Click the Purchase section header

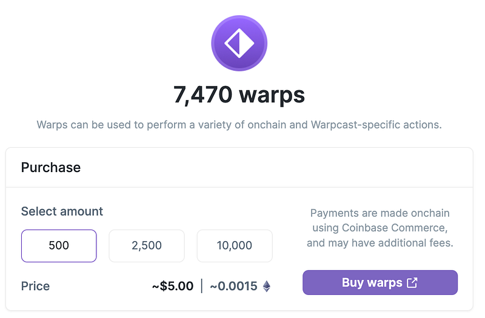tap(51, 168)
